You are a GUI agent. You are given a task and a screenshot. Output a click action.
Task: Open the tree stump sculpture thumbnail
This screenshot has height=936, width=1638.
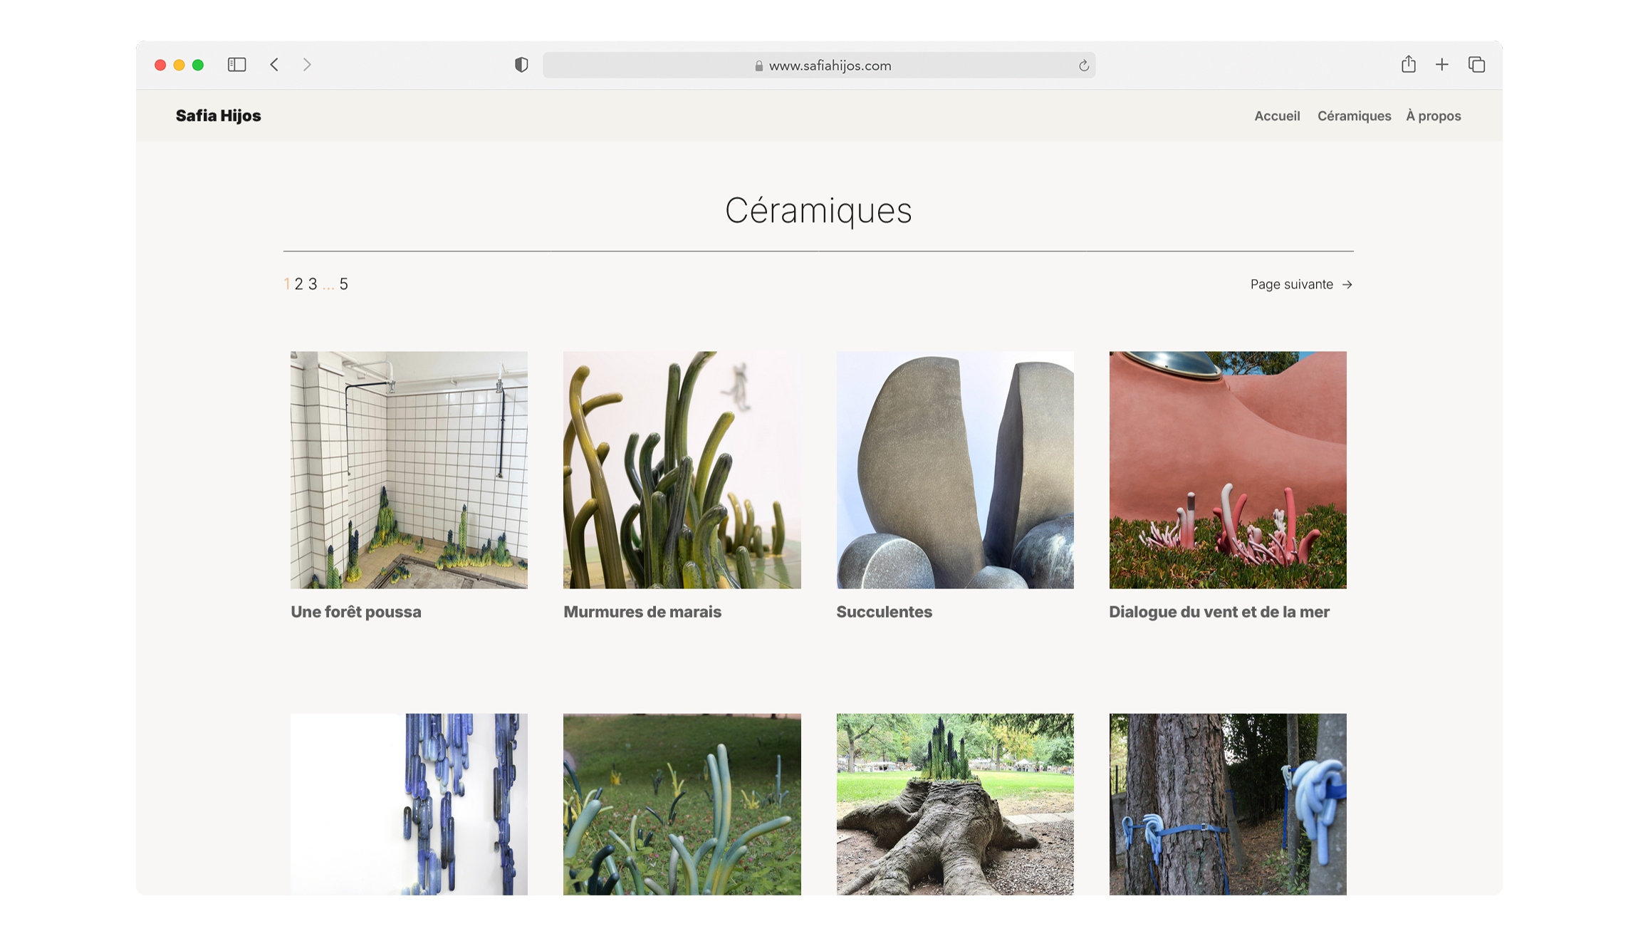tap(955, 804)
